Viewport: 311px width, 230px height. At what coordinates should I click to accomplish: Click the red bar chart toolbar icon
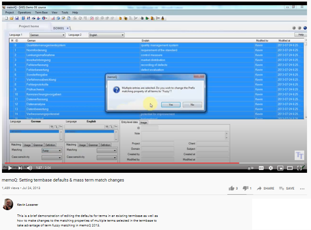(x=53, y=18)
